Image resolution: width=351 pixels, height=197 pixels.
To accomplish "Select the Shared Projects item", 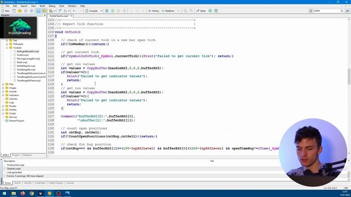I will pos(16,120).
